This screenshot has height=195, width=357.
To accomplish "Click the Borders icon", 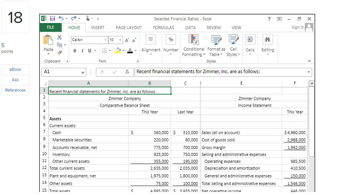I will (104, 51).
